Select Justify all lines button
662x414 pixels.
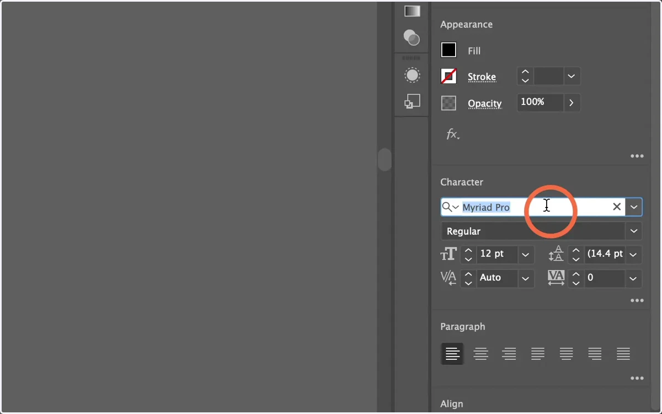(x=623, y=354)
